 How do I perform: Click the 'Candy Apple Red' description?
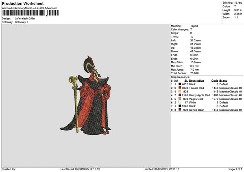pyautogui.click(x=199, y=95)
